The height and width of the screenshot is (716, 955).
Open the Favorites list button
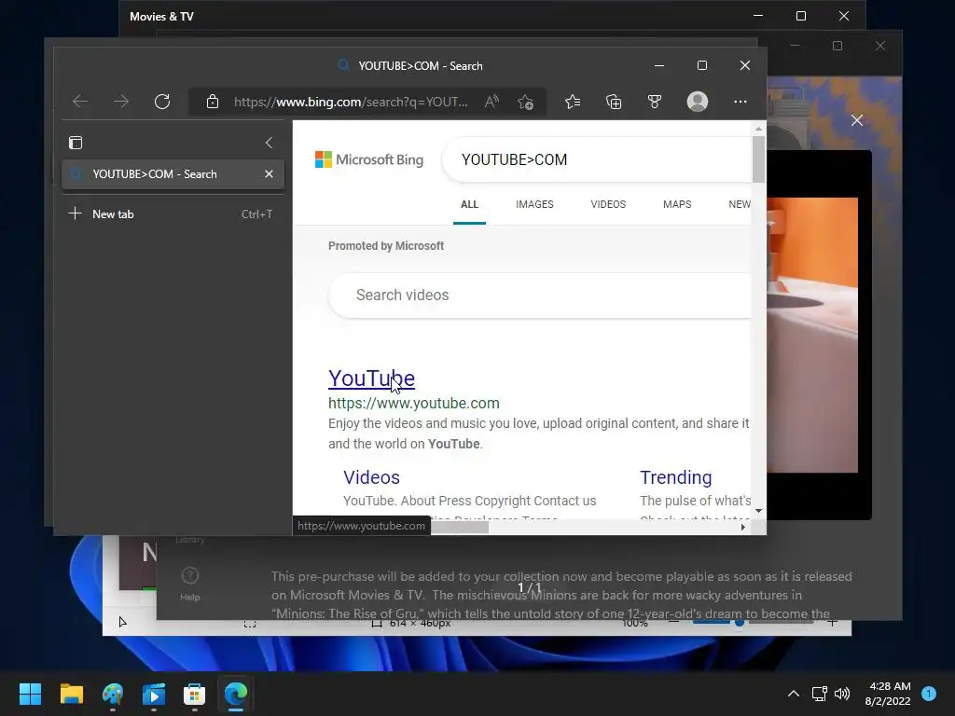point(573,102)
